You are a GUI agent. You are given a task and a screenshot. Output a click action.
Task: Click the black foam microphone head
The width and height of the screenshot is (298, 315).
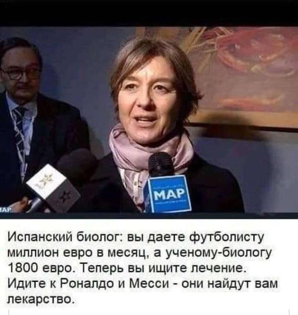(161, 165)
